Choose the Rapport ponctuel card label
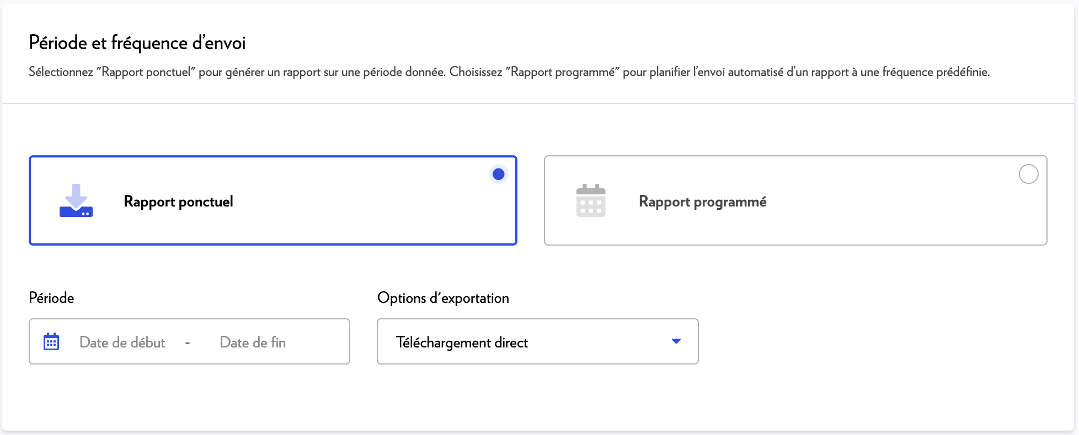The width and height of the screenshot is (1079, 435). 178,202
